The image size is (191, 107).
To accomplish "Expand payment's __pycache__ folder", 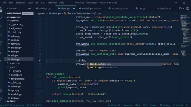I will 17,24.
